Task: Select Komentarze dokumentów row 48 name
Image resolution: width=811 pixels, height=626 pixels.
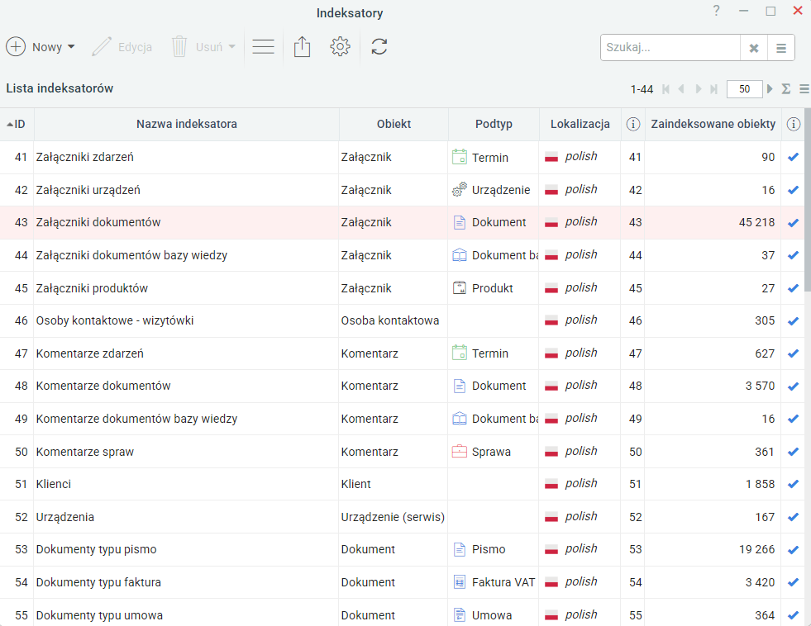Action: tap(103, 386)
